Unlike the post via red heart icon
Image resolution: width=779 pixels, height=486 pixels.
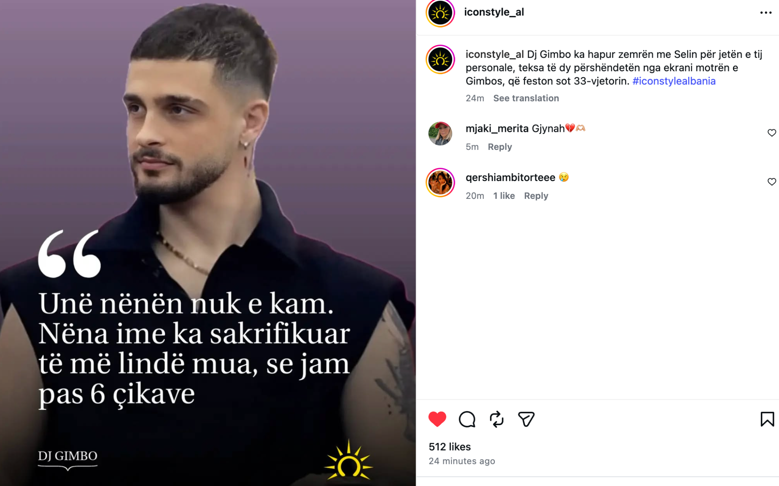tap(437, 419)
